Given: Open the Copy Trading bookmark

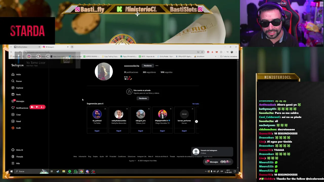Looking at the screenshot, I should click(110, 56).
